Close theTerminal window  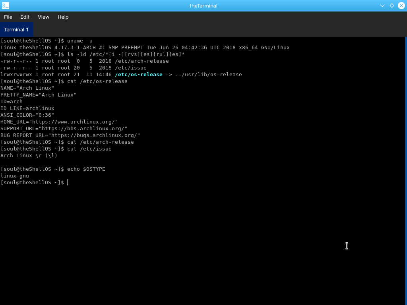click(x=401, y=6)
